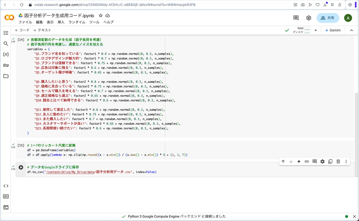Go back in browser history
The width and height of the screenshot is (359, 221).
pos(5,5)
